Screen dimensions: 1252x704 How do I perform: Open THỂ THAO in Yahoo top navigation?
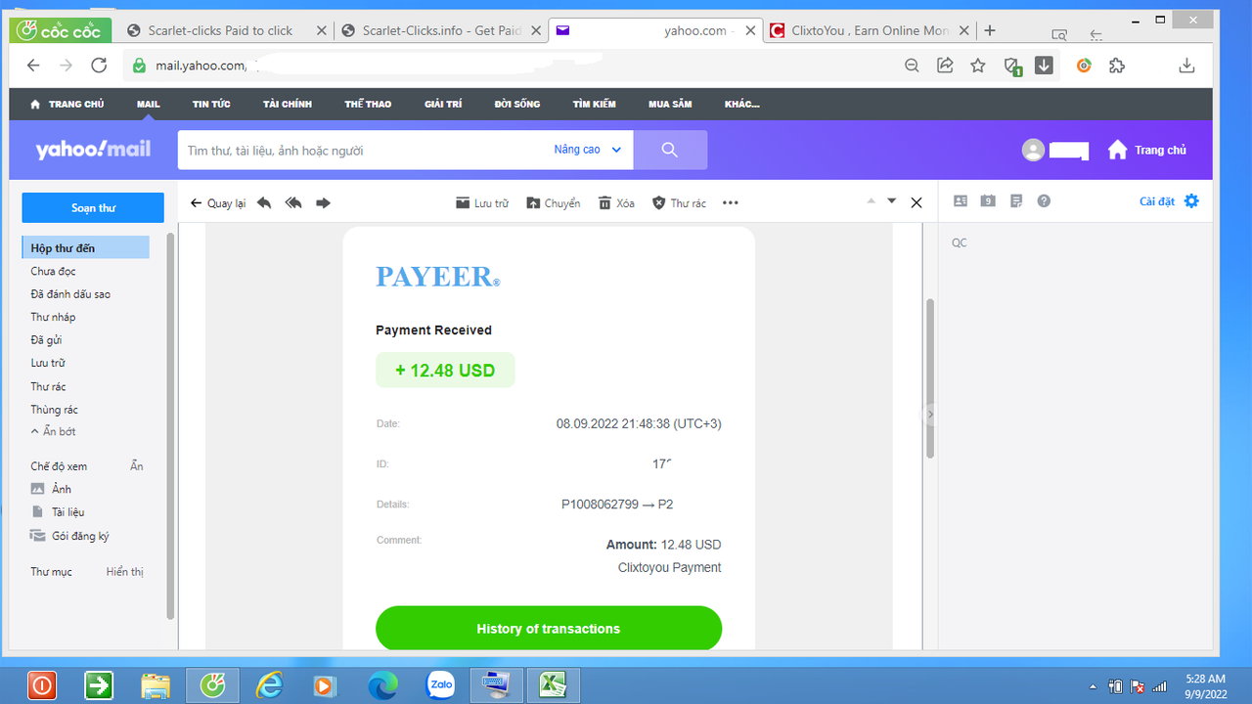pyautogui.click(x=368, y=104)
